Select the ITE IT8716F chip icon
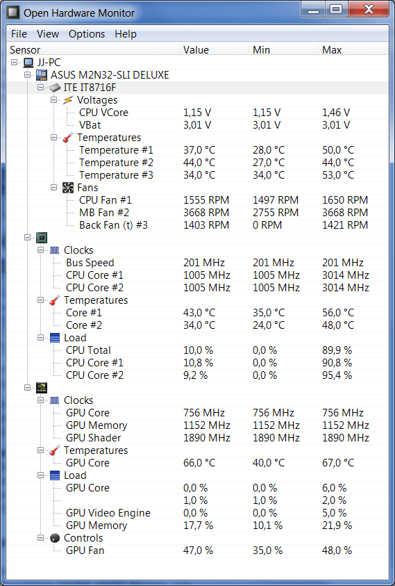Viewport: 395px width, 586px height. pyautogui.click(x=55, y=88)
